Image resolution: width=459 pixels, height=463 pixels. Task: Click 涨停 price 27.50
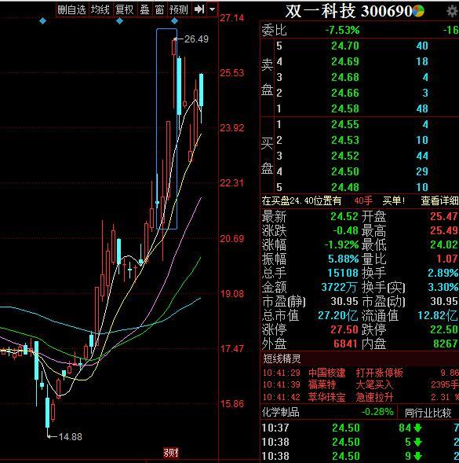pyautogui.click(x=344, y=329)
